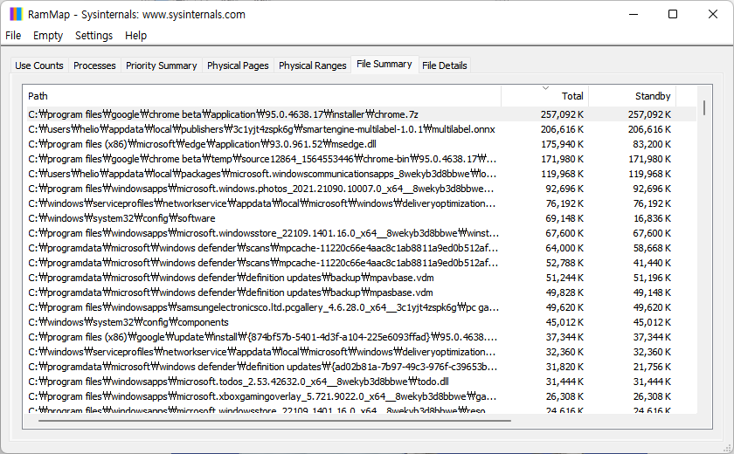Click the horizontal scrollbar thumb
This screenshot has height=454, width=734.
pyautogui.click(x=274, y=420)
